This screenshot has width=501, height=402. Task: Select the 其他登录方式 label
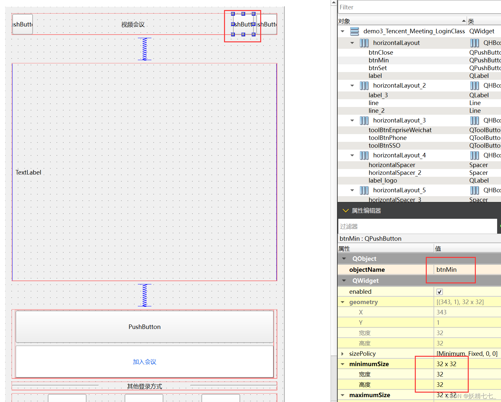(144, 386)
